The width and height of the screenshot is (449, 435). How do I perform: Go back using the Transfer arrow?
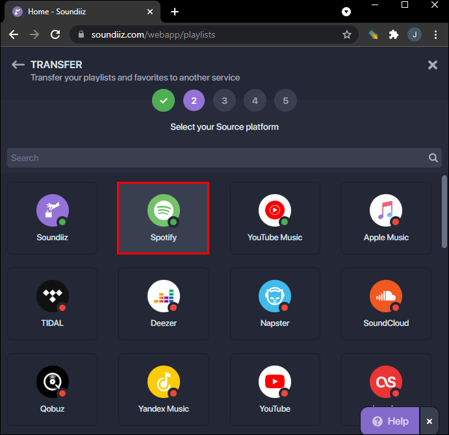pos(18,65)
